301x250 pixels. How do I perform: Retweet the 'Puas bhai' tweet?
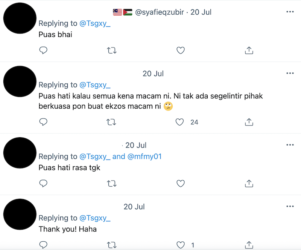(x=112, y=50)
